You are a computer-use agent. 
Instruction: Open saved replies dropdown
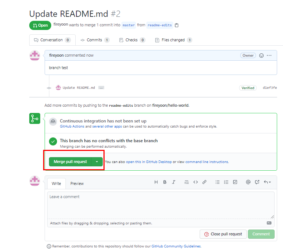(267, 182)
